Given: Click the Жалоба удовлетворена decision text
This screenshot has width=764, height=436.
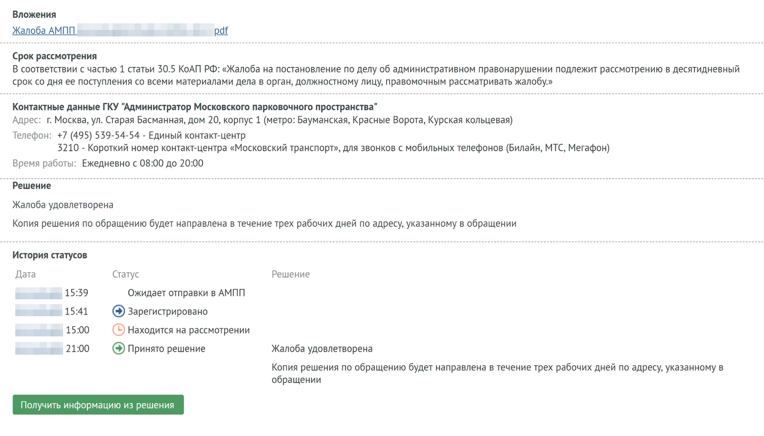Looking at the screenshot, I should [63, 204].
